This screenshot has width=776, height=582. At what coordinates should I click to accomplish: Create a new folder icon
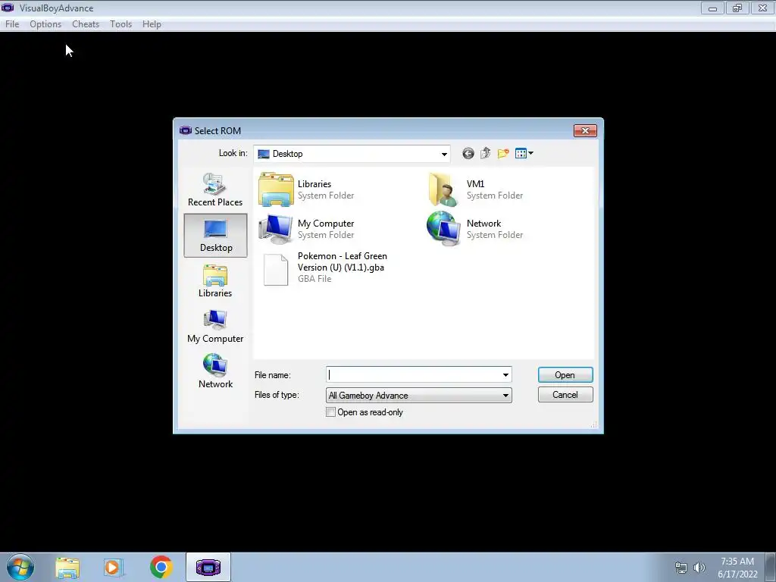click(x=503, y=153)
